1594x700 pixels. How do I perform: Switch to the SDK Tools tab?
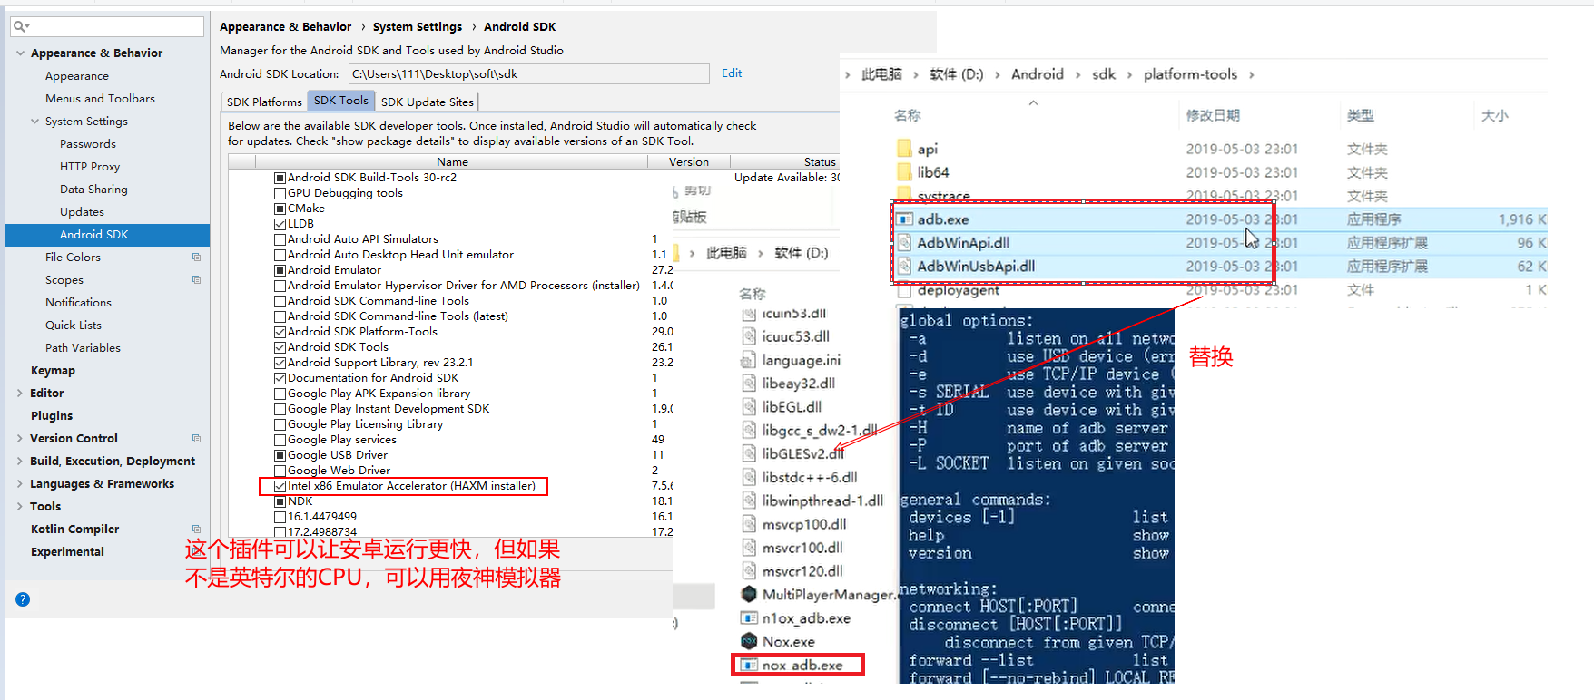341,101
